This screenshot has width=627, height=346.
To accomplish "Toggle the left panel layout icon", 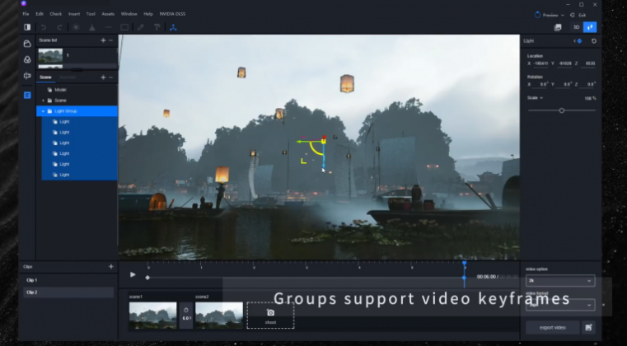I will point(27,27).
